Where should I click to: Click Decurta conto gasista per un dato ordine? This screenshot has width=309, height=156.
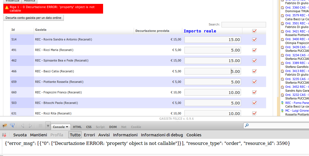click(34, 18)
